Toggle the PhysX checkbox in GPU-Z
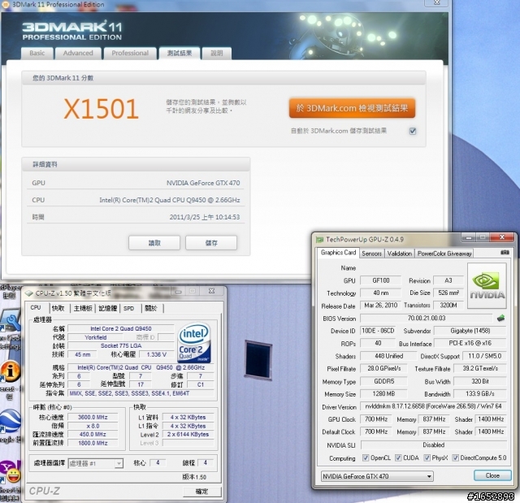The width and height of the screenshot is (520, 503). point(427,458)
